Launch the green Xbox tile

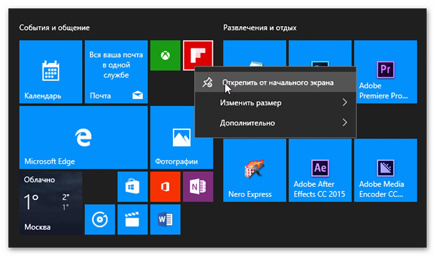165,56
